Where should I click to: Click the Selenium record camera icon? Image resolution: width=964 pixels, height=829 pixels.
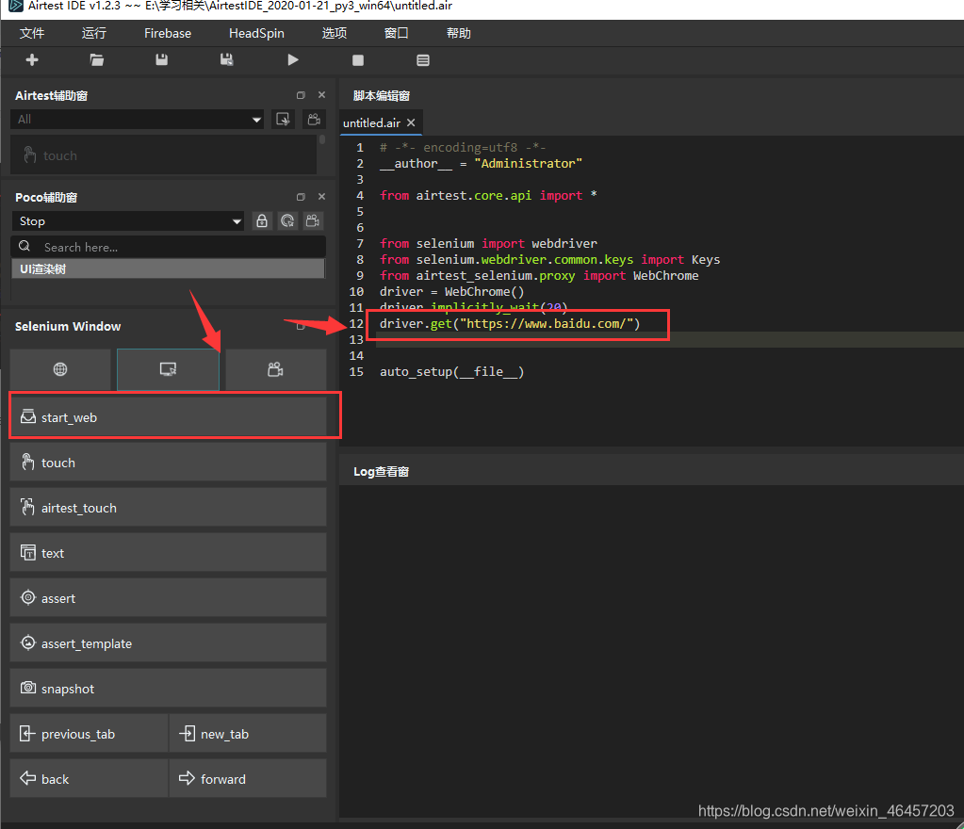click(x=275, y=369)
